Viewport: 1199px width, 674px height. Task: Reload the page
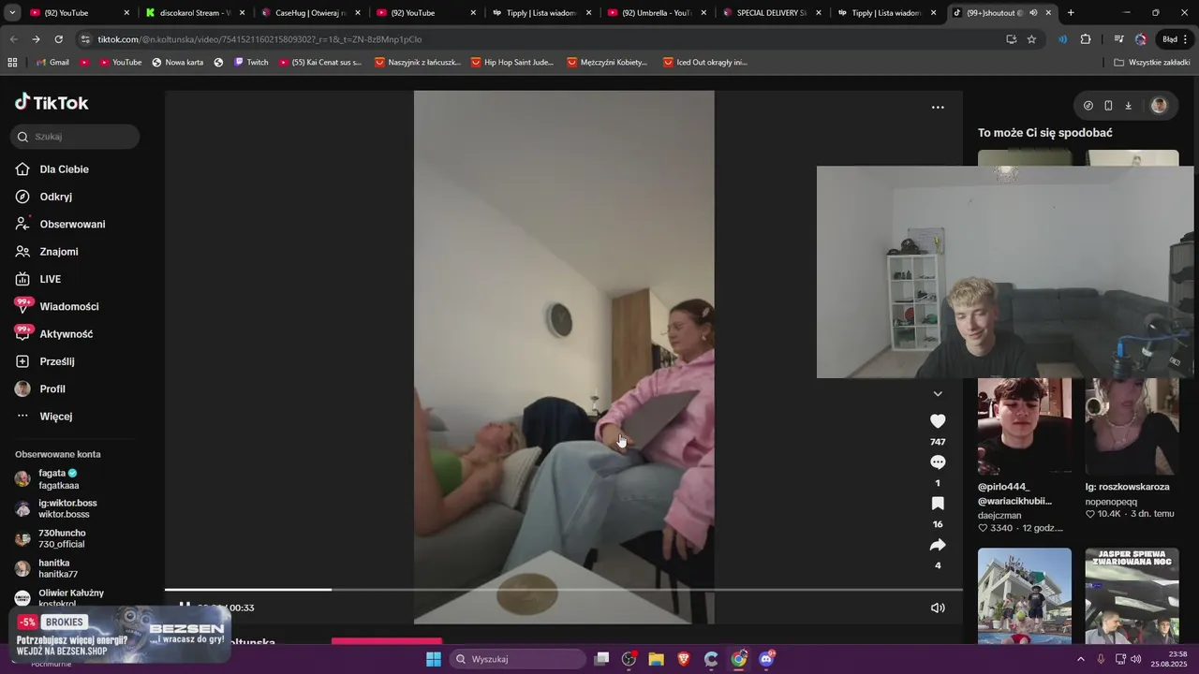pyautogui.click(x=58, y=39)
